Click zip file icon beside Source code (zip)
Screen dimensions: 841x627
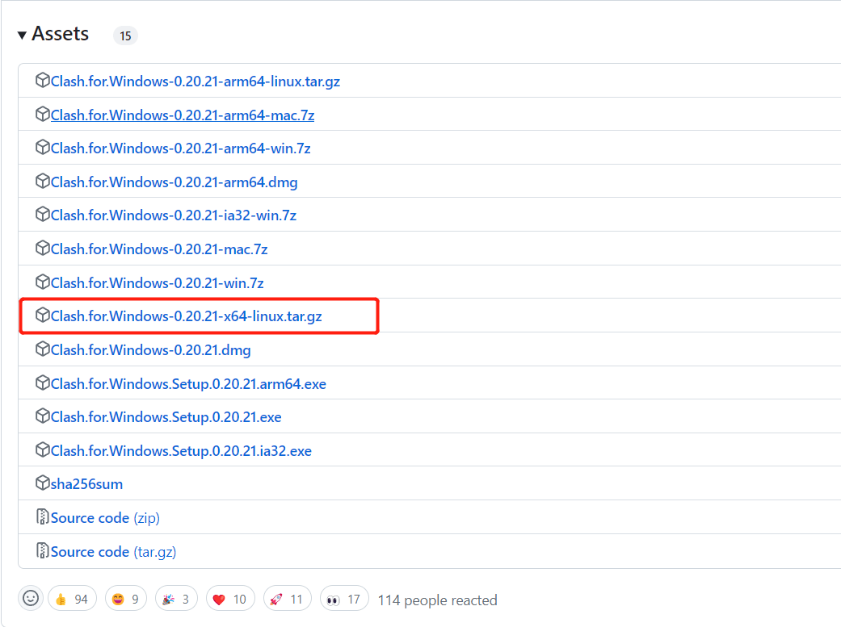tap(42, 516)
